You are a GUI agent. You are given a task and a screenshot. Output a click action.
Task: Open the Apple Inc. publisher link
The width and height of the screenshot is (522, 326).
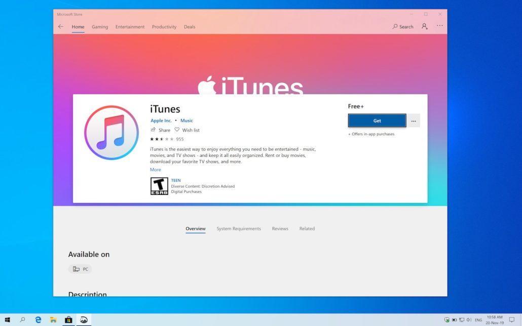(x=161, y=120)
